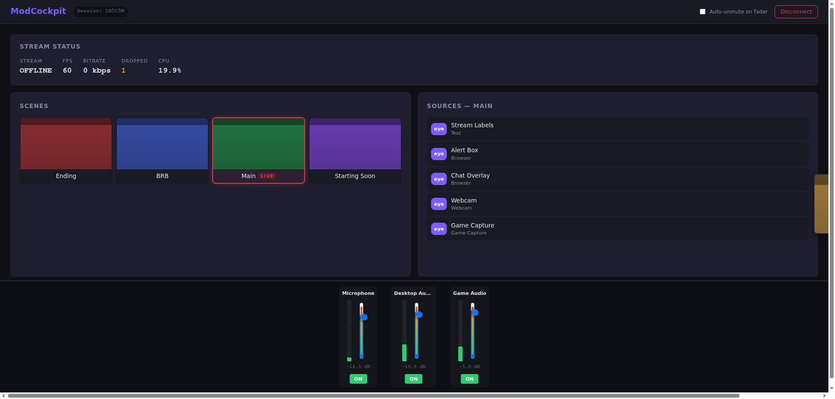Hide the Game Capture source
835x399 pixels.
click(x=439, y=229)
